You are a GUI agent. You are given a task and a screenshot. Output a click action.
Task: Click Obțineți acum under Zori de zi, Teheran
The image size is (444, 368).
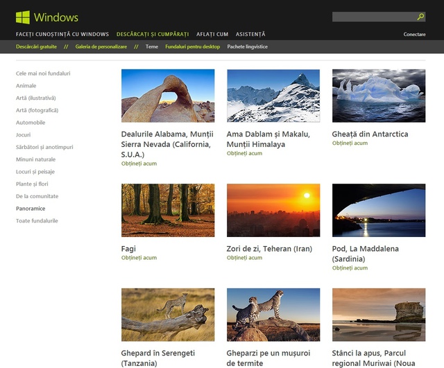coord(244,258)
